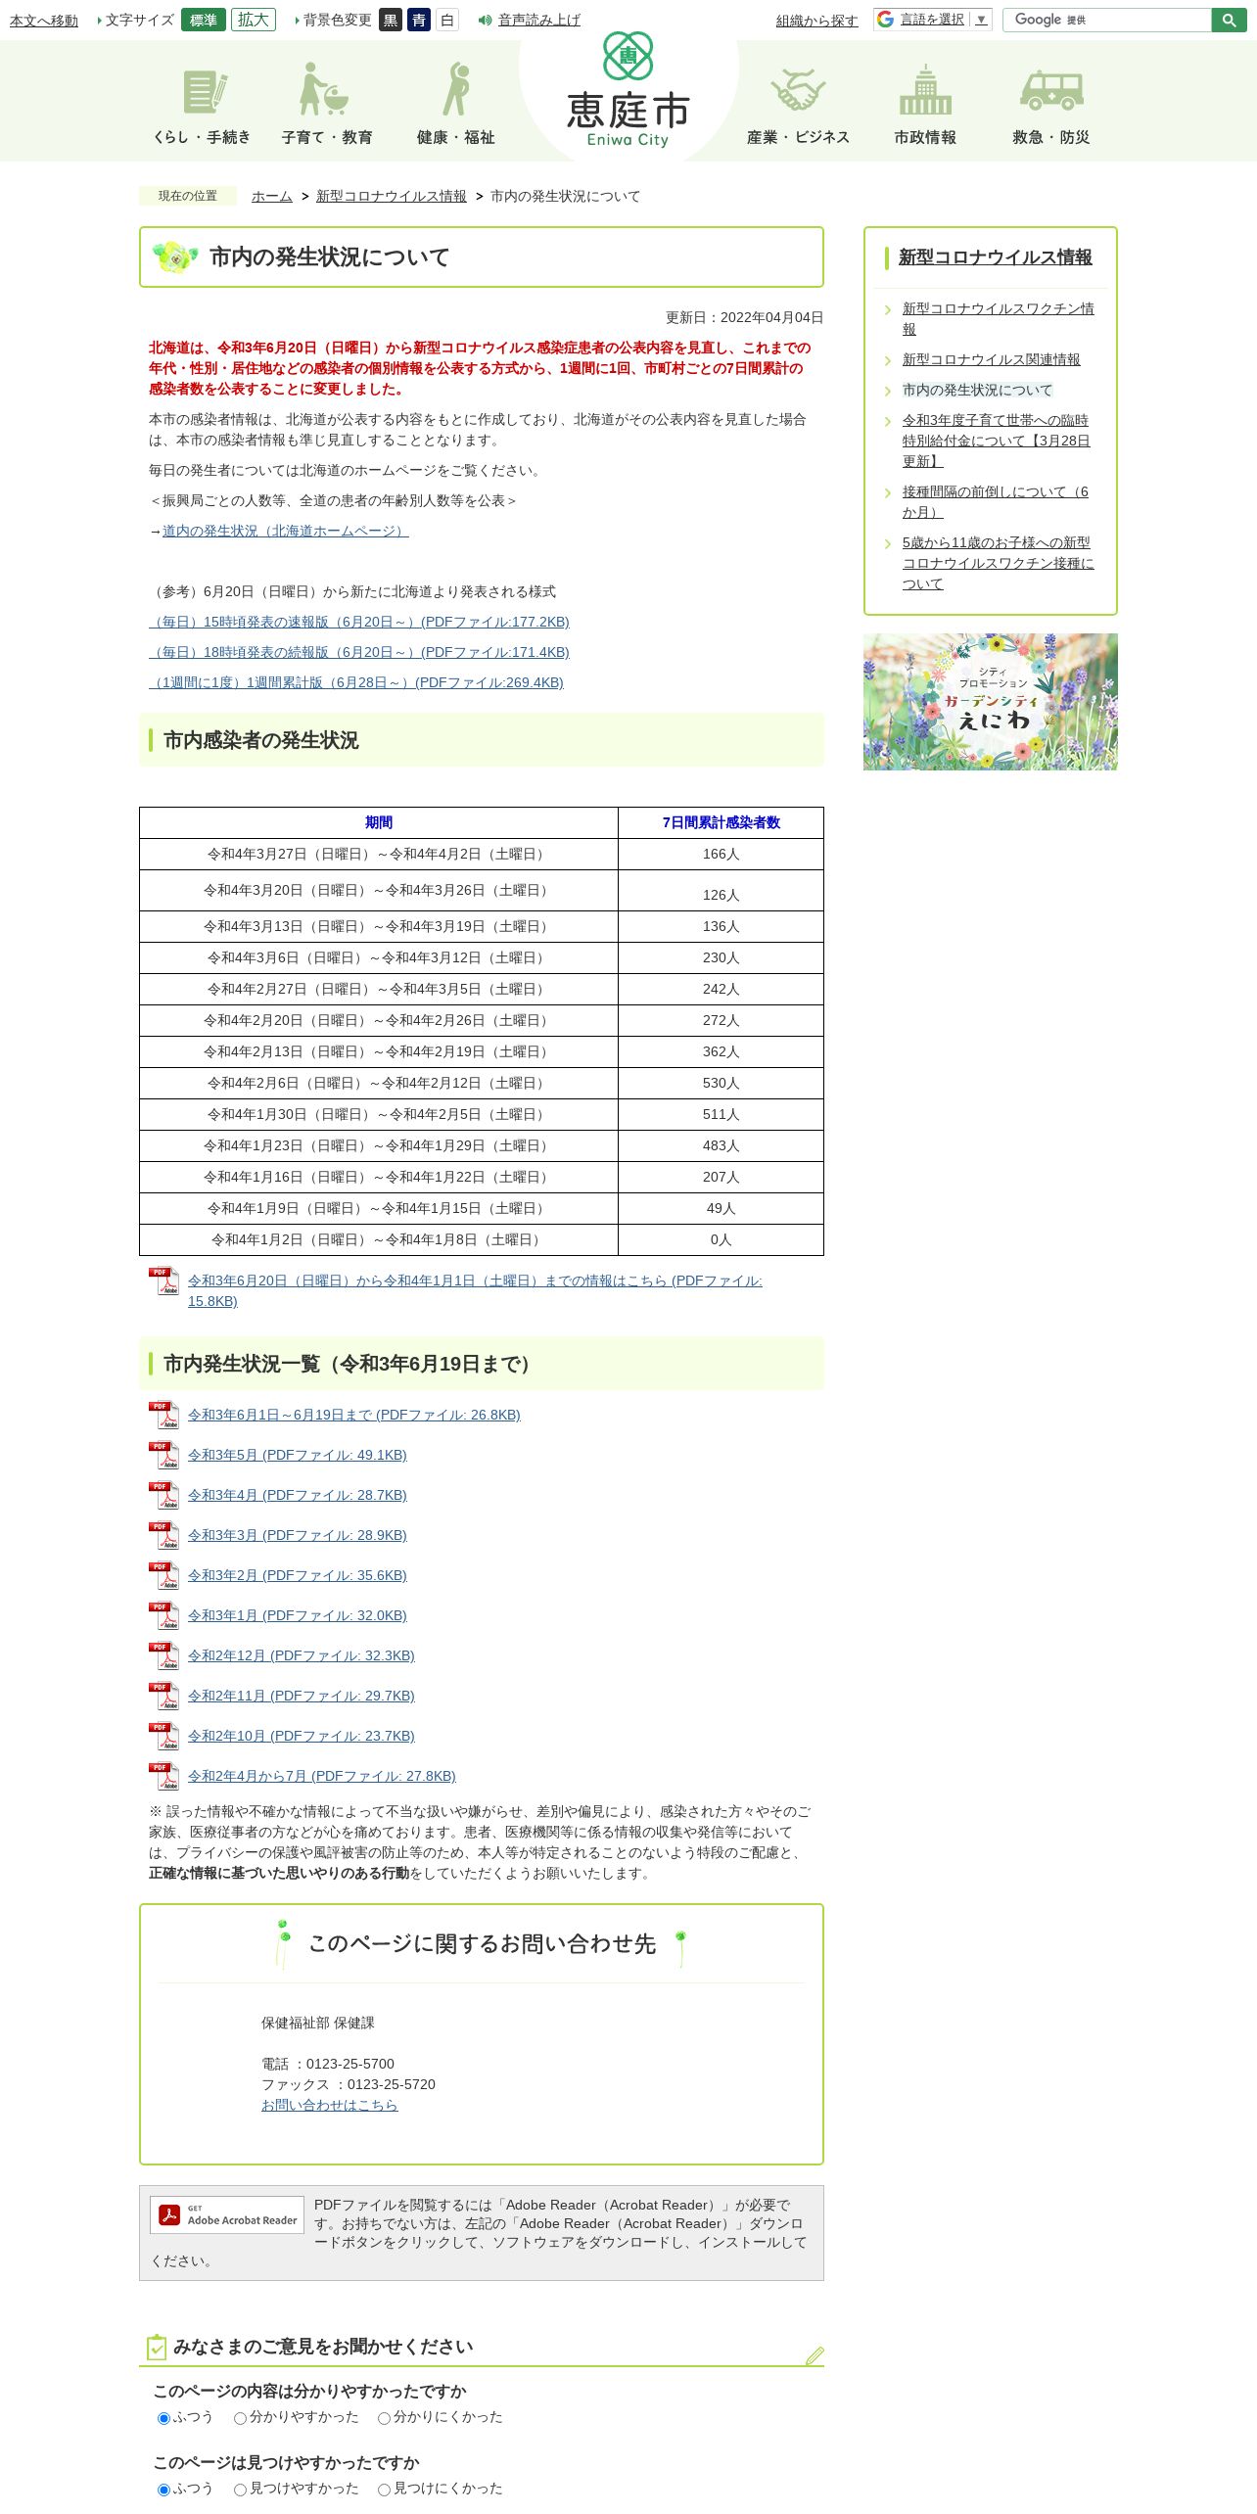Select 見つけにくかった radio option
The height and width of the screenshot is (2514, 1257).
pos(384,2490)
